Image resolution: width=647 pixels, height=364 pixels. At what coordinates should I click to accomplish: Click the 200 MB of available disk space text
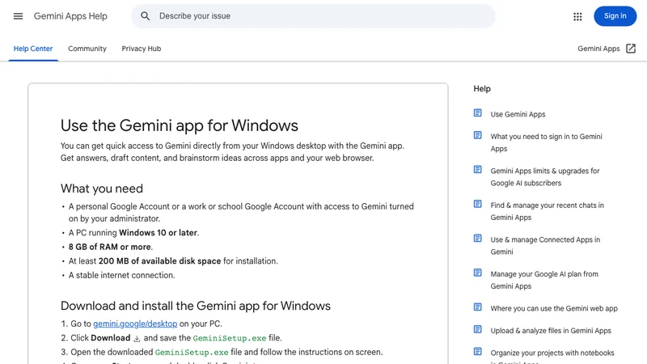159,261
